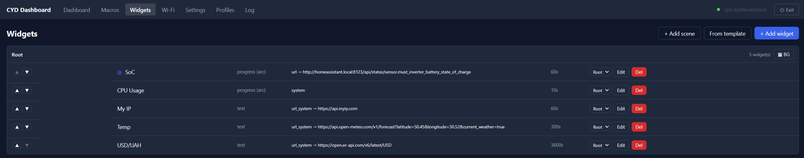
Task: Click the SoC widget name
Action: click(130, 72)
